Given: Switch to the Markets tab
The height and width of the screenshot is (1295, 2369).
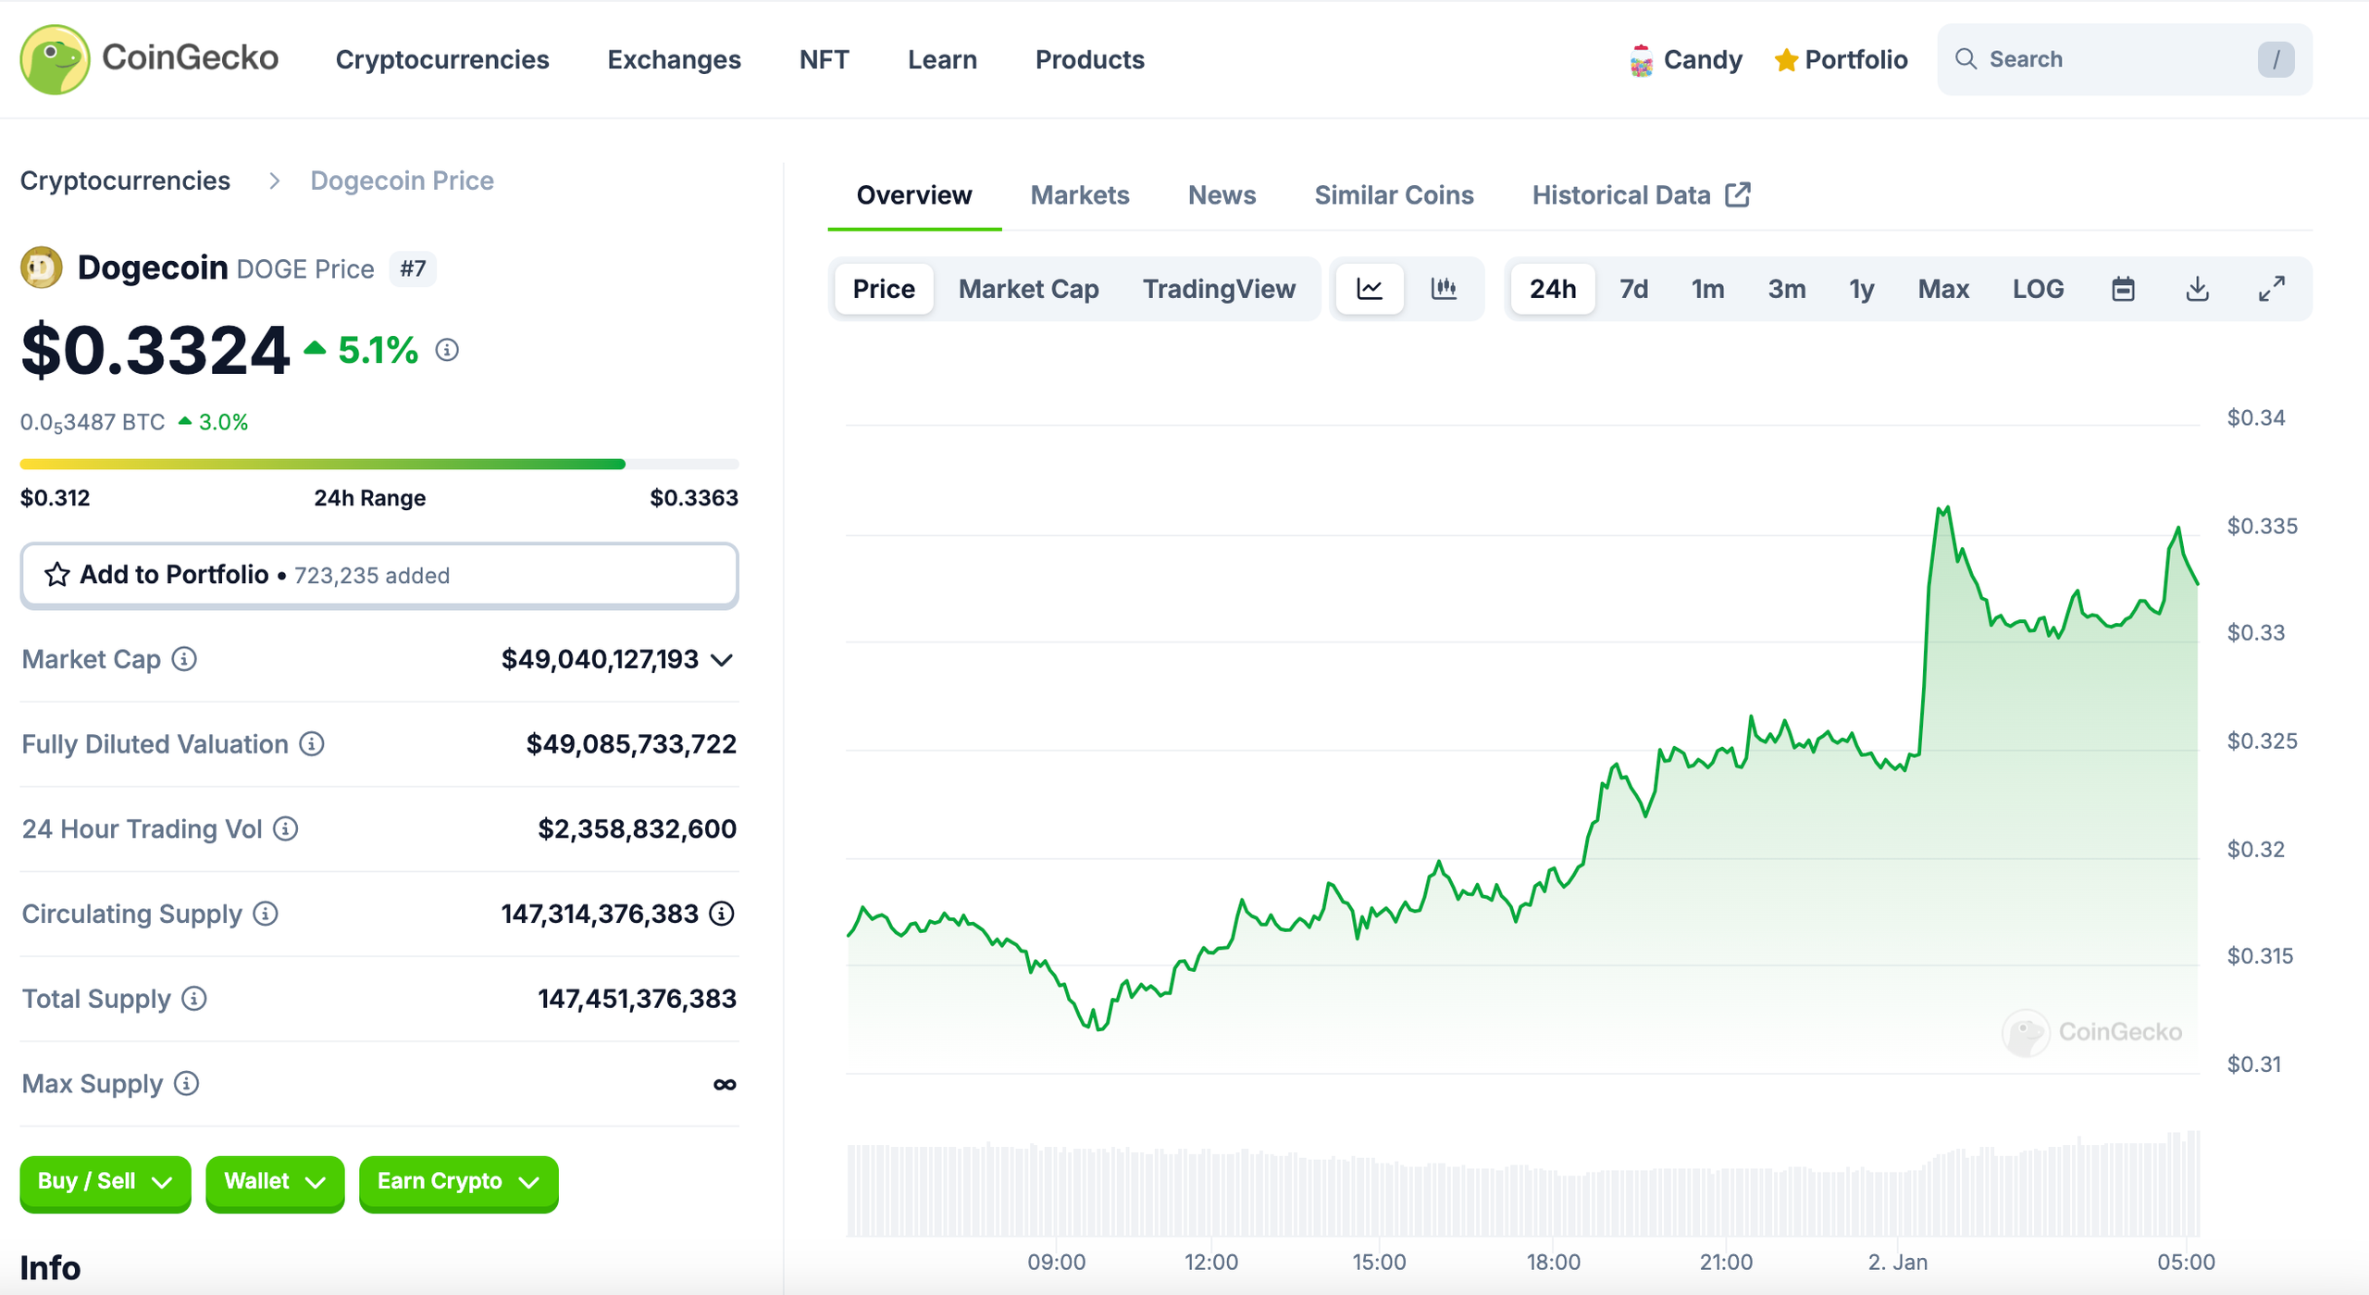Looking at the screenshot, I should [x=1079, y=195].
